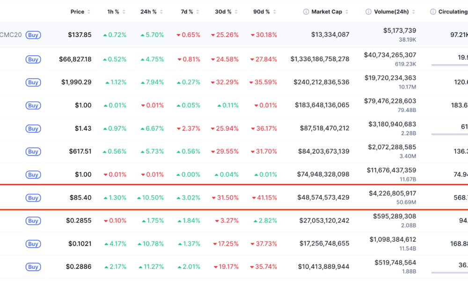Click the sort arrows next to 30d %
Image resolution: width=468 pixels, height=281 pixels.
(236, 12)
